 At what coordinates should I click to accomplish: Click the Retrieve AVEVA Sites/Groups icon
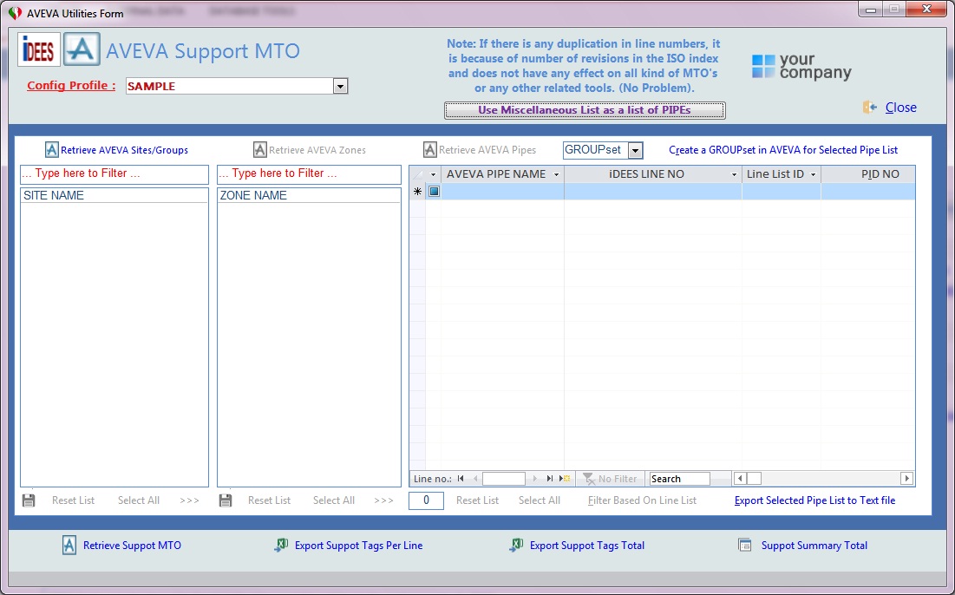[52, 150]
